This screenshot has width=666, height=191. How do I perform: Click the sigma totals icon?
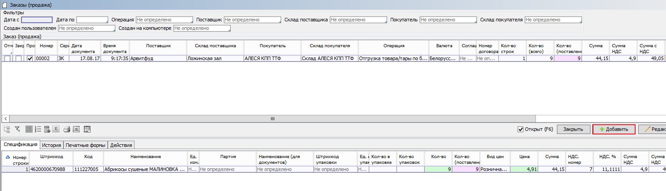(56, 129)
